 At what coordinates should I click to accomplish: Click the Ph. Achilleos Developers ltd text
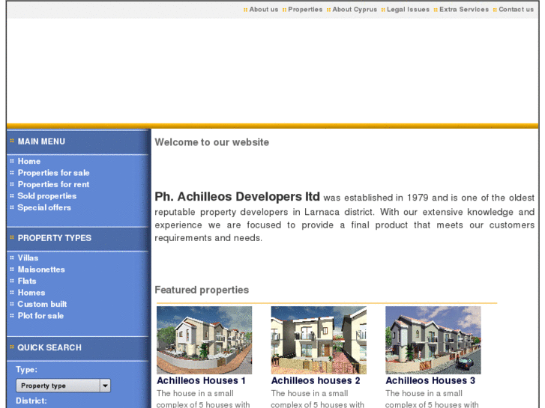[x=237, y=197]
